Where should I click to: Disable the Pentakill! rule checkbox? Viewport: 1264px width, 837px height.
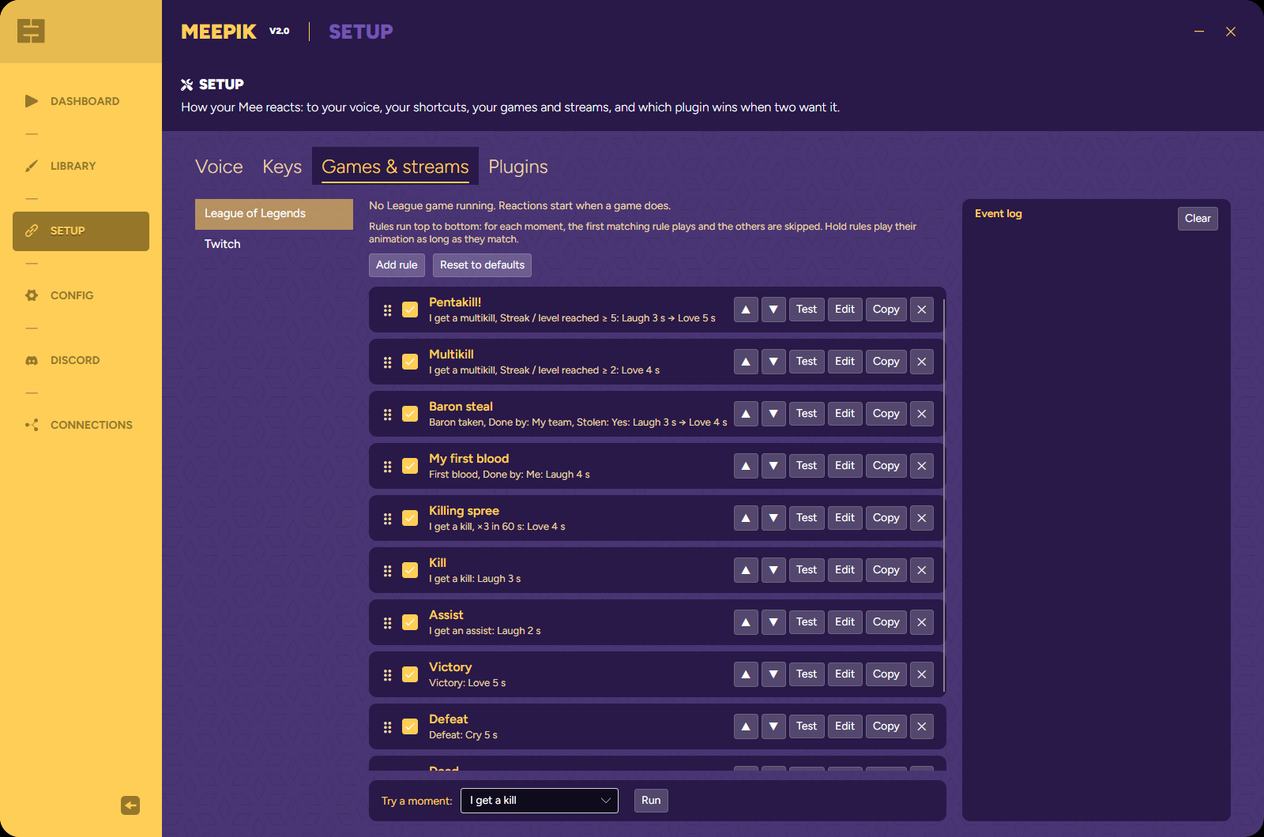pyautogui.click(x=410, y=310)
